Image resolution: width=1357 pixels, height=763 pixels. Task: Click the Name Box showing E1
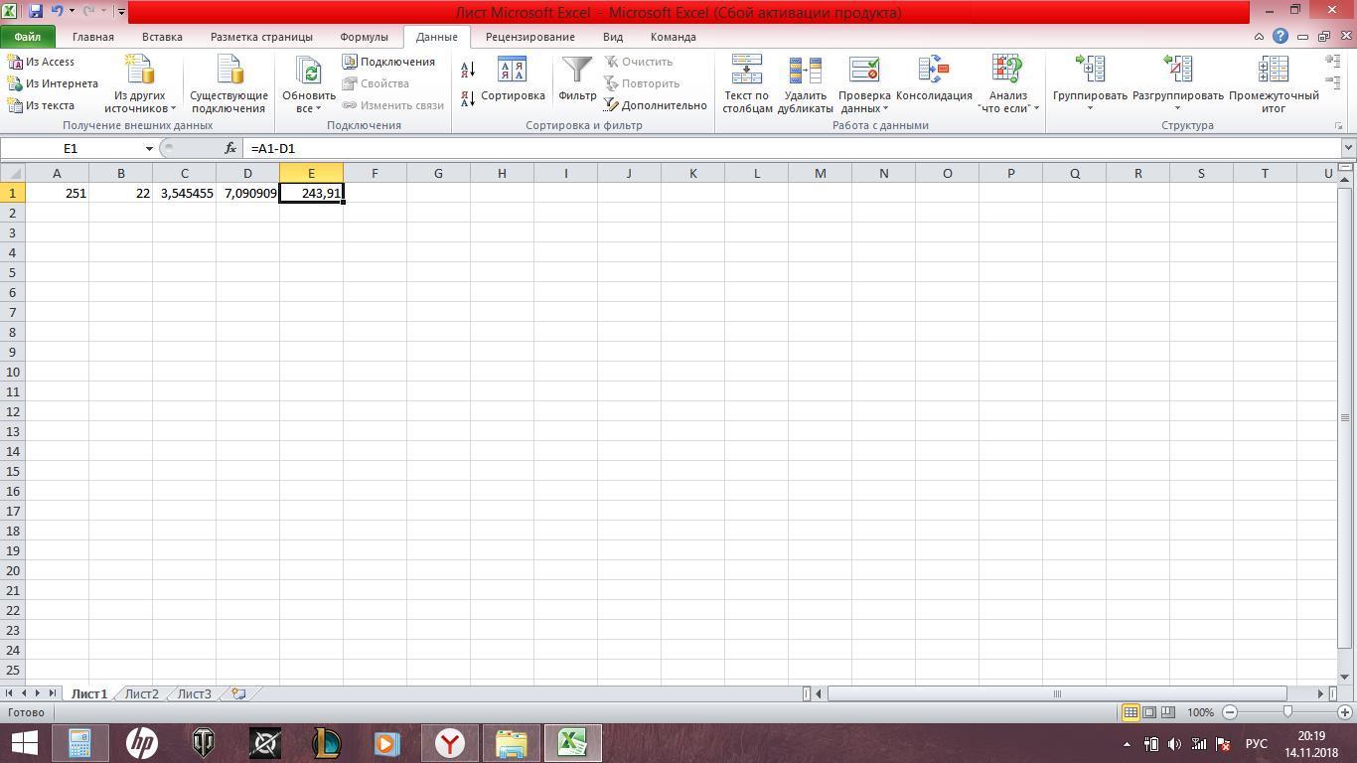click(x=71, y=148)
